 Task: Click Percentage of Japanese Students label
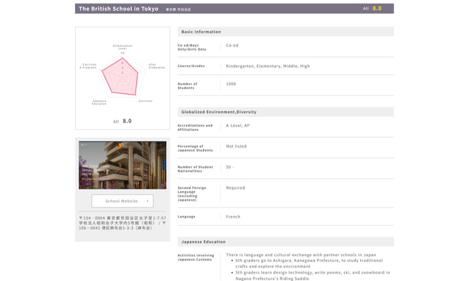[195, 148]
